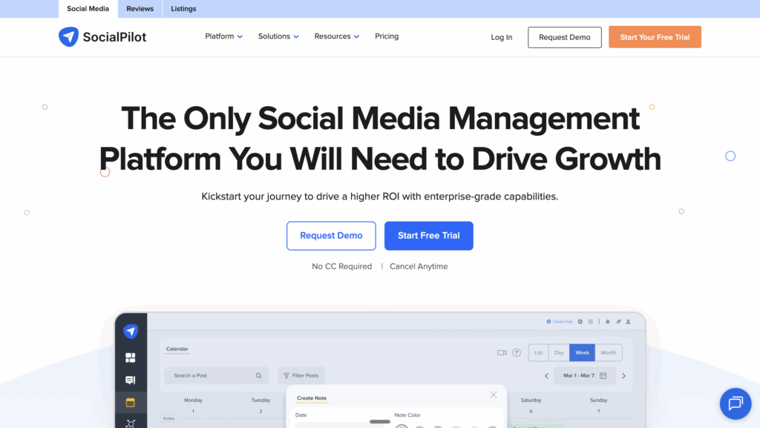The width and height of the screenshot is (760, 428).
Task: Click the help question mark icon
Action: coord(517,353)
